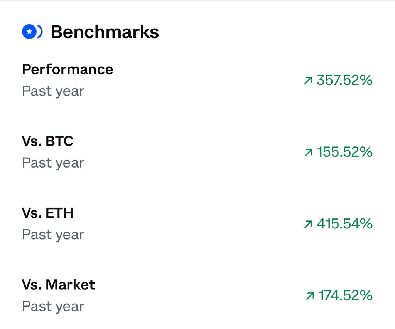
Task: Click the 174.52% versus market value
Action: click(x=345, y=295)
